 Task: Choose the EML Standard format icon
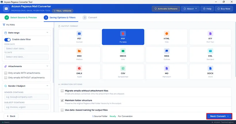[210, 51]
